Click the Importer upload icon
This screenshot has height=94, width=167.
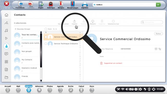(x=75, y=21)
